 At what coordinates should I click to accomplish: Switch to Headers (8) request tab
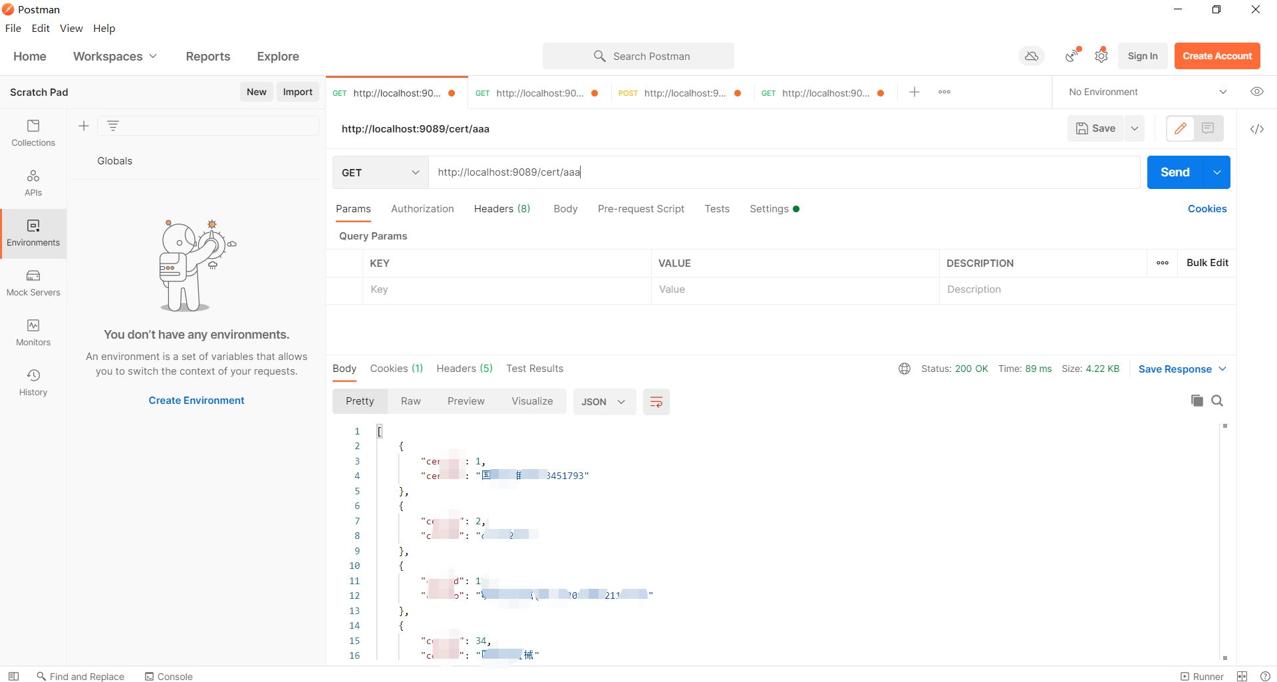coord(502,209)
